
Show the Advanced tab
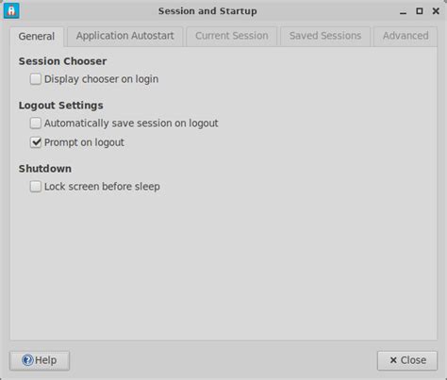point(406,36)
